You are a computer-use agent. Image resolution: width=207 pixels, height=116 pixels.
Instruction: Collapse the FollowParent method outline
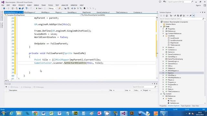[17, 53]
